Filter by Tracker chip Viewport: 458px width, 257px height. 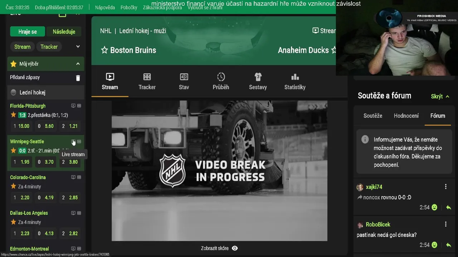[x=49, y=47]
